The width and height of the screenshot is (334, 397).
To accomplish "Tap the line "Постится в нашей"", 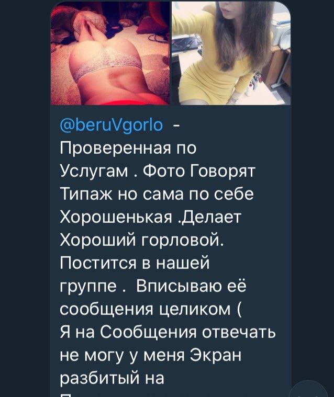I will point(135,263).
